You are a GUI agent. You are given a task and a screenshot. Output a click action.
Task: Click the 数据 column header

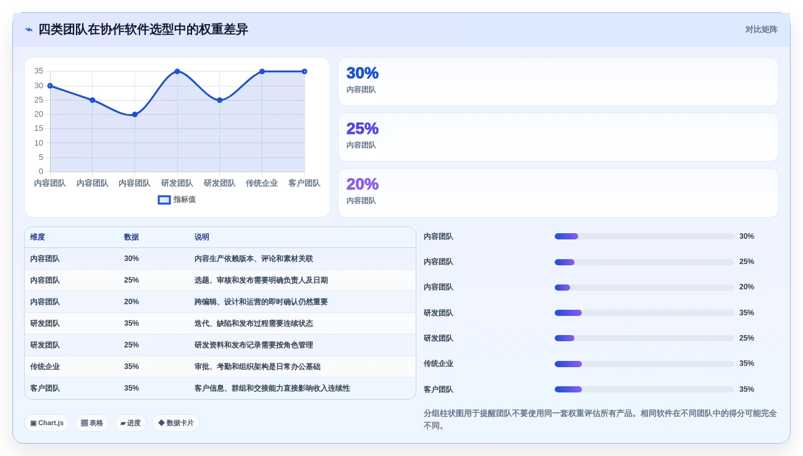coord(132,237)
